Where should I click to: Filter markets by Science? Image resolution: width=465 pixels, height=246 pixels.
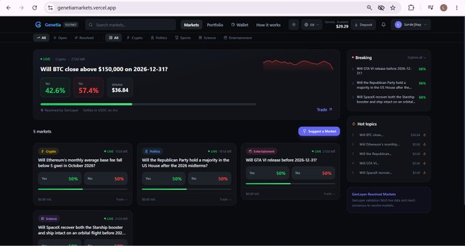coord(207,38)
